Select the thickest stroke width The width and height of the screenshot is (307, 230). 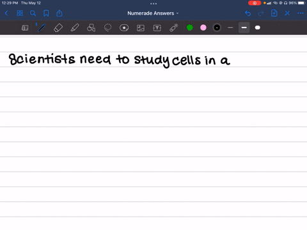click(258, 27)
